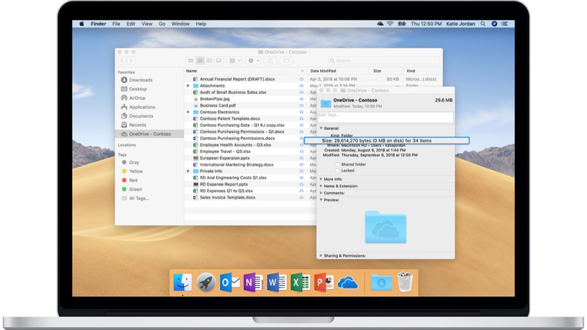The height and width of the screenshot is (330, 587).
Task: Open the Go menu
Action: point(162,23)
